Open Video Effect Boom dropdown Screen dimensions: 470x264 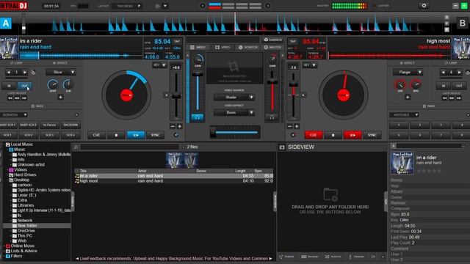pos(234,112)
